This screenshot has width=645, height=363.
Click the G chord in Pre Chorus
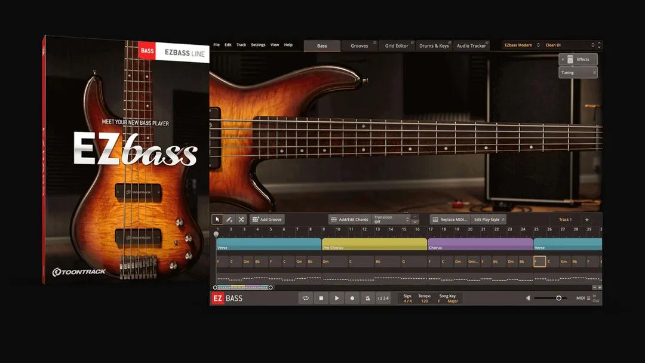(414, 262)
